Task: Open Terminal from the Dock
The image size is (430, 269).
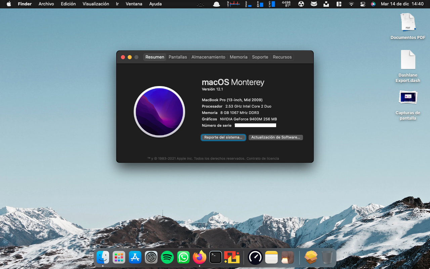Action: pos(216,258)
